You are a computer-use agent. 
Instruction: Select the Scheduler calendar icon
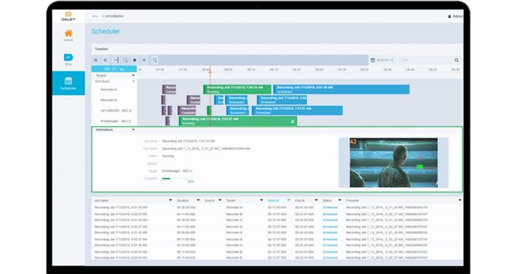pos(68,82)
